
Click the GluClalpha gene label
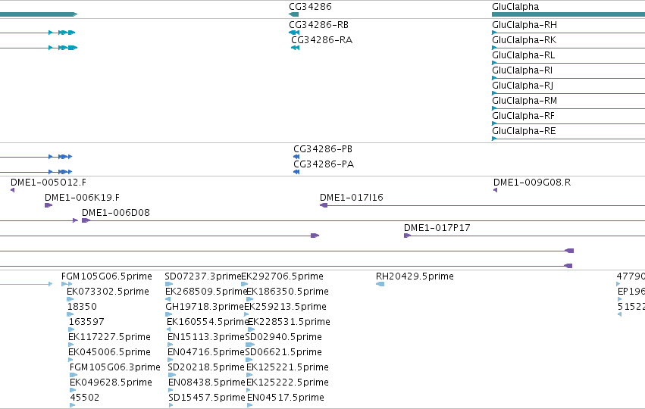[515, 7]
